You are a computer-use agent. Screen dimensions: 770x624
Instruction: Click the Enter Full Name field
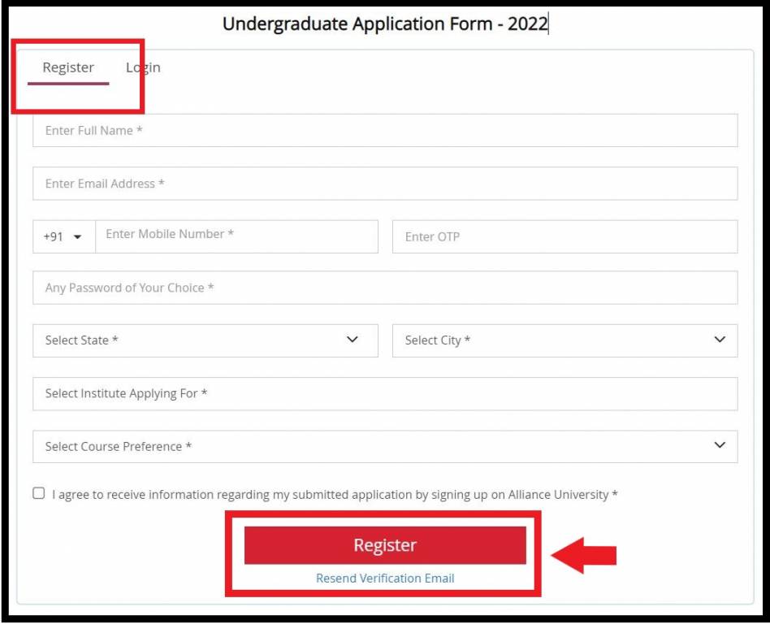click(385, 131)
